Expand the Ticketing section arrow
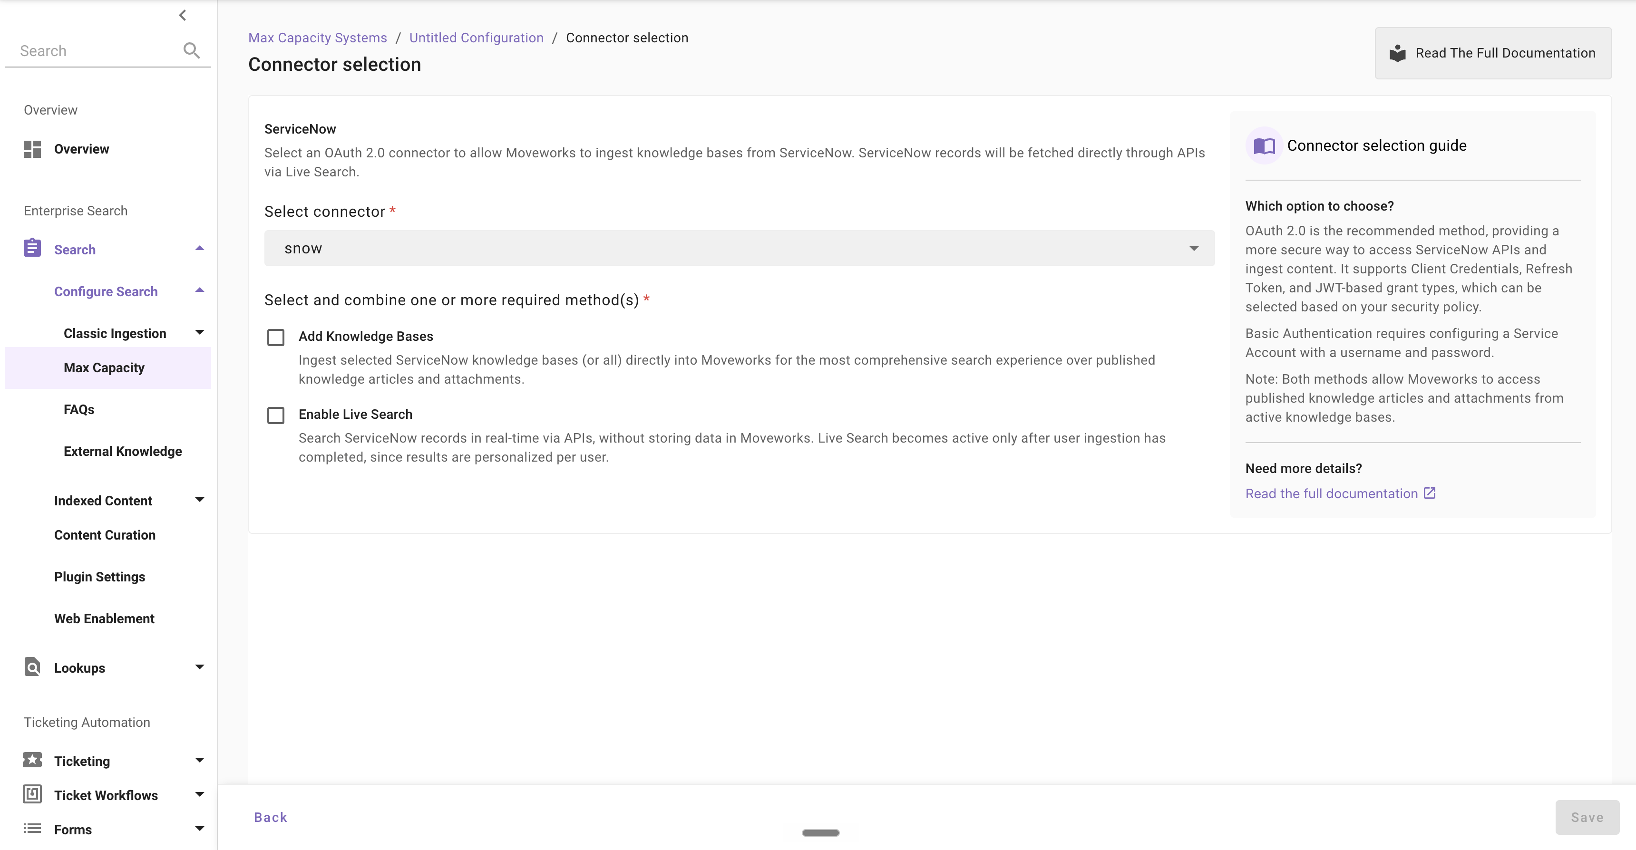The height and width of the screenshot is (850, 1636). [x=199, y=760]
